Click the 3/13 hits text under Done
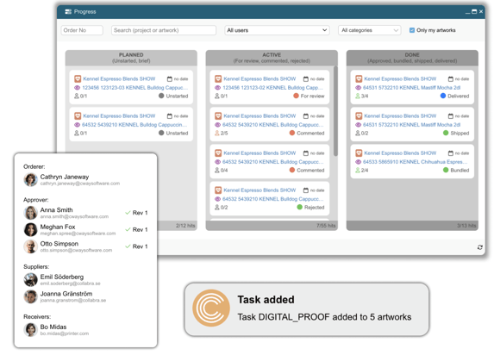Image resolution: width=494 pixels, height=355 pixels. point(466,226)
